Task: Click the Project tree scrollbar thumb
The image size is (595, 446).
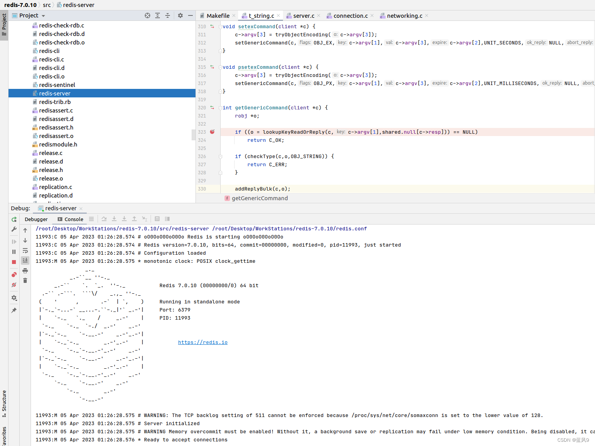Action: tap(194, 134)
